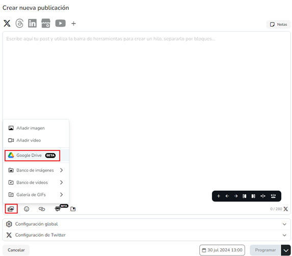Image resolution: width=292 pixels, height=256 pixels.
Task: Choose Google Drive BETA option
Action: (x=32, y=156)
